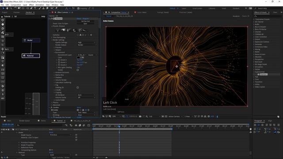The height and width of the screenshot is (159, 283).
Task: Select the Pan Behind anchor tool
Action: (x=23, y=8)
